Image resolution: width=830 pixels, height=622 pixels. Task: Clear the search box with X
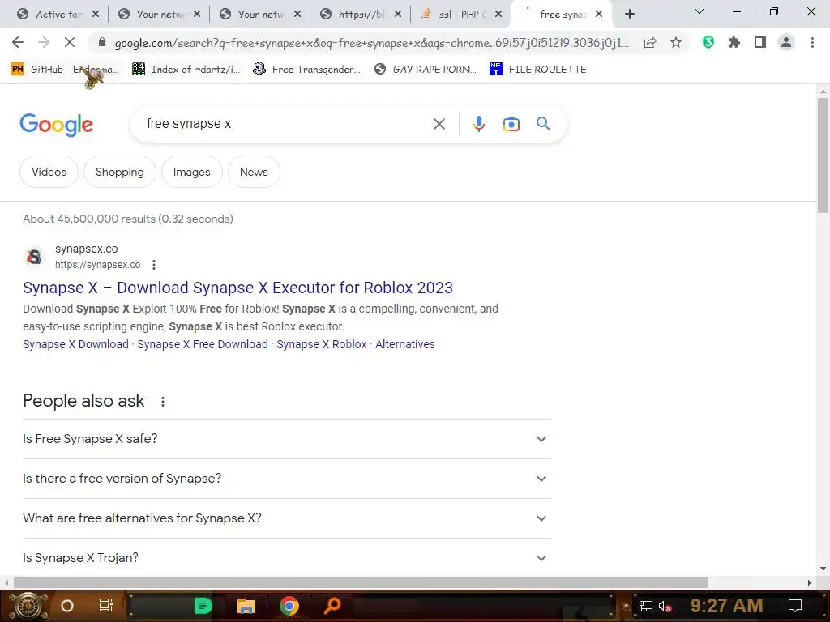439,124
